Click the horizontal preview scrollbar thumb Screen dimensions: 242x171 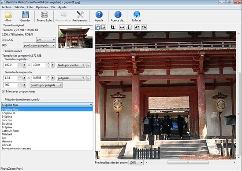pyautogui.click(x=188, y=162)
